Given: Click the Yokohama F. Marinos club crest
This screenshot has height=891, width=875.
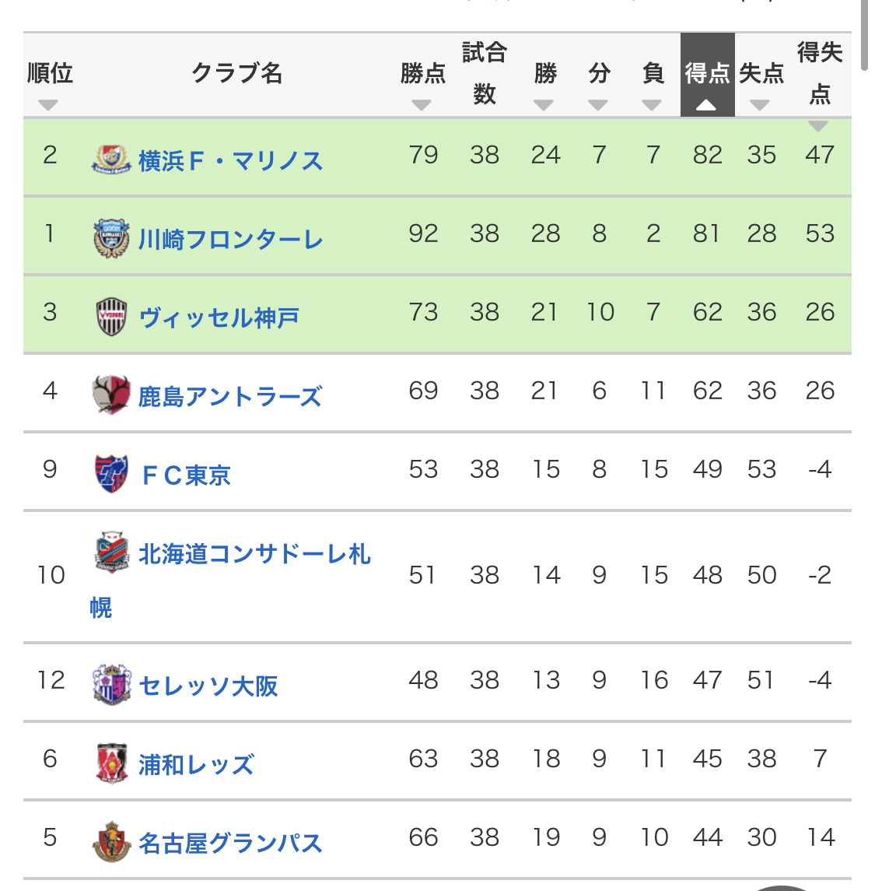Looking at the screenshot, I should (x=111, y=159).
